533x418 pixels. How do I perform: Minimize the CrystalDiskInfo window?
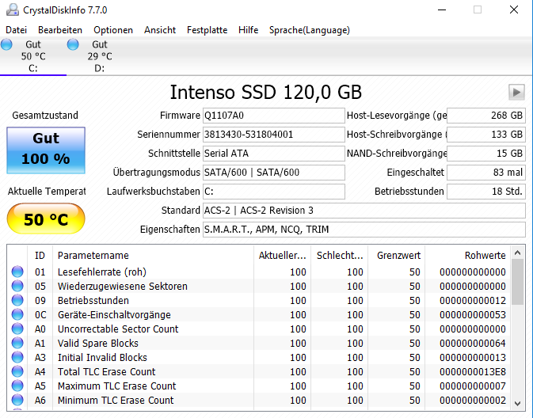pos(442,9)
